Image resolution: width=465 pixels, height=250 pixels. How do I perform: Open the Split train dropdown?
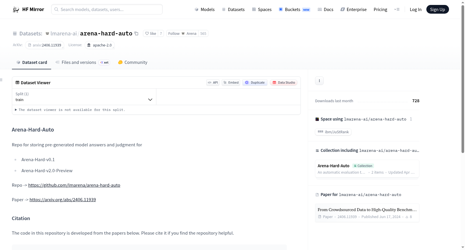84,97
